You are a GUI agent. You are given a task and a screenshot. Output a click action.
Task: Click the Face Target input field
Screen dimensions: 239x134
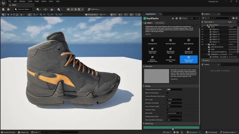174,100
